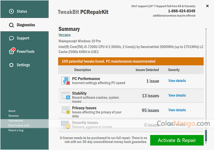Click the Privacy Issues warning icon
The image size is (214, 150).
click(66, 110)
